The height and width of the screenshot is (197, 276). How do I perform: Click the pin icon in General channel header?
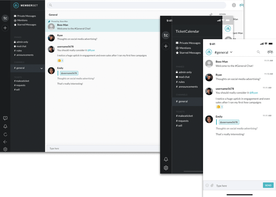point(211,15)
